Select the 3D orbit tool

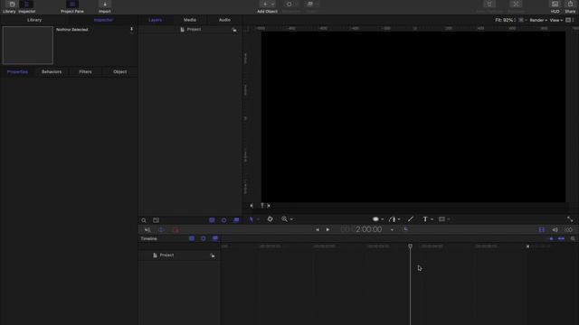pyautogui.click(x=270, y=219)
